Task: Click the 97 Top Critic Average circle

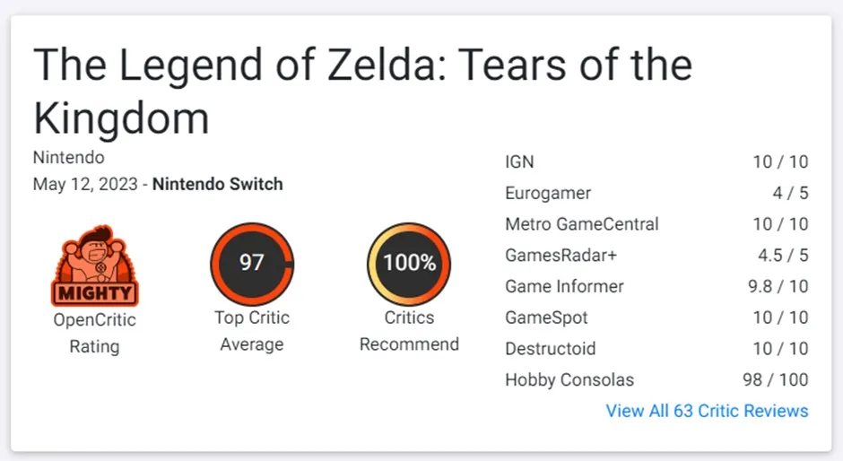Action: (x=252, y=263)
